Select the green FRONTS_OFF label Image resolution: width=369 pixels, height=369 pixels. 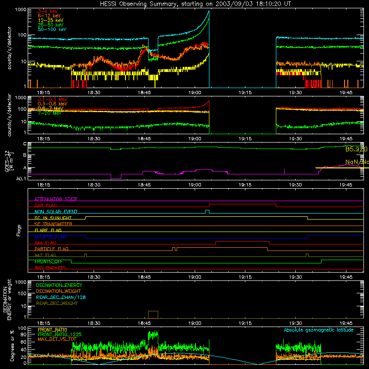(x=48, y=262)
